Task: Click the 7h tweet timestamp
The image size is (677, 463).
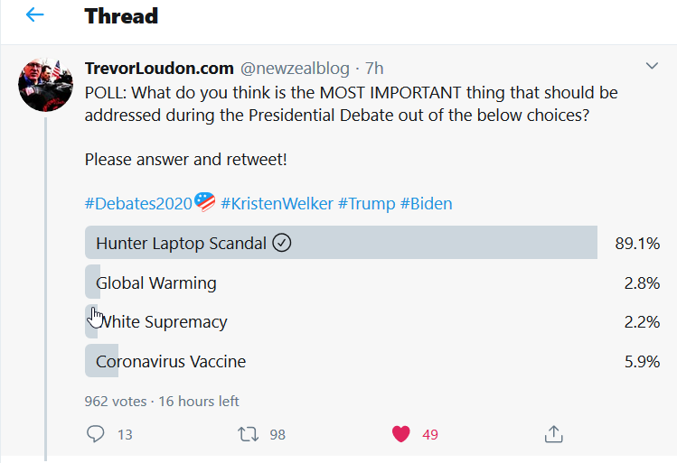Action: pos(374,68)
